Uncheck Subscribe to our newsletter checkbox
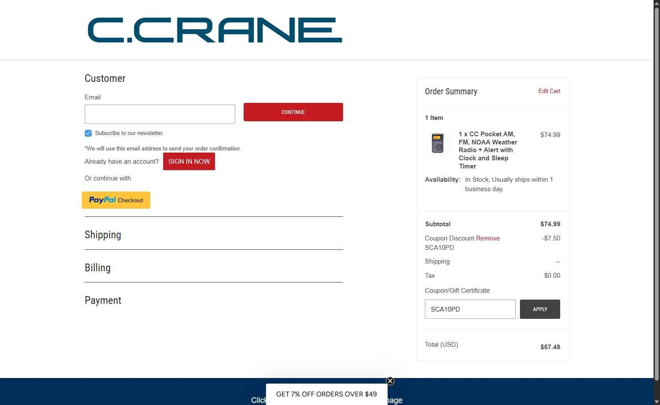 point(88,133)
